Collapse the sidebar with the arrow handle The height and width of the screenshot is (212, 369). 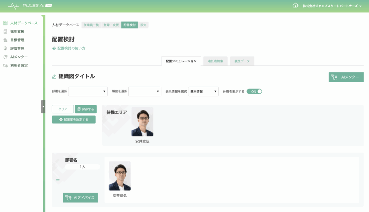(x=43, y=107)
